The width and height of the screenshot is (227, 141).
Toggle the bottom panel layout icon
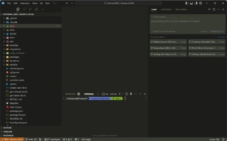click(191, 3)
